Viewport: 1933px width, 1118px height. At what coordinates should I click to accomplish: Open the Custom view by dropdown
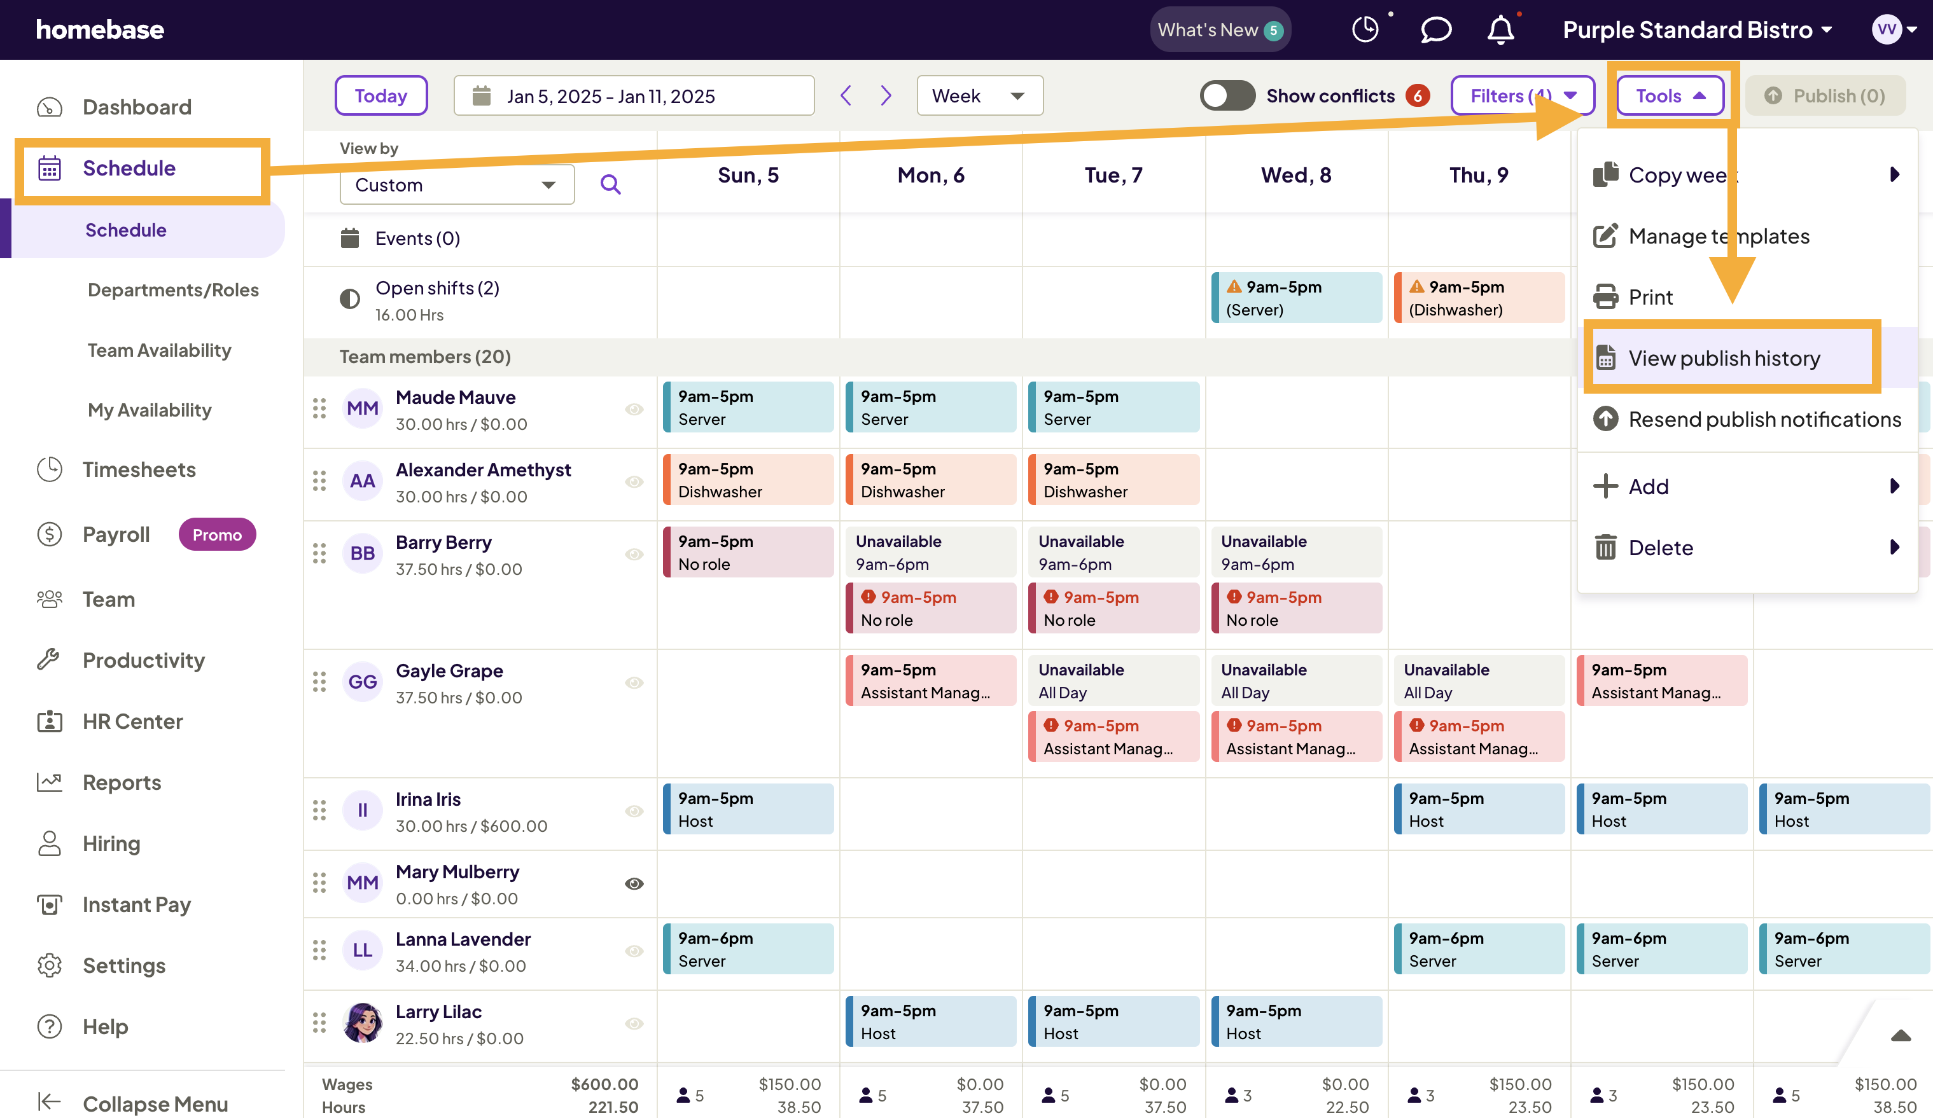pyautogui.click(x=456, y=184)
